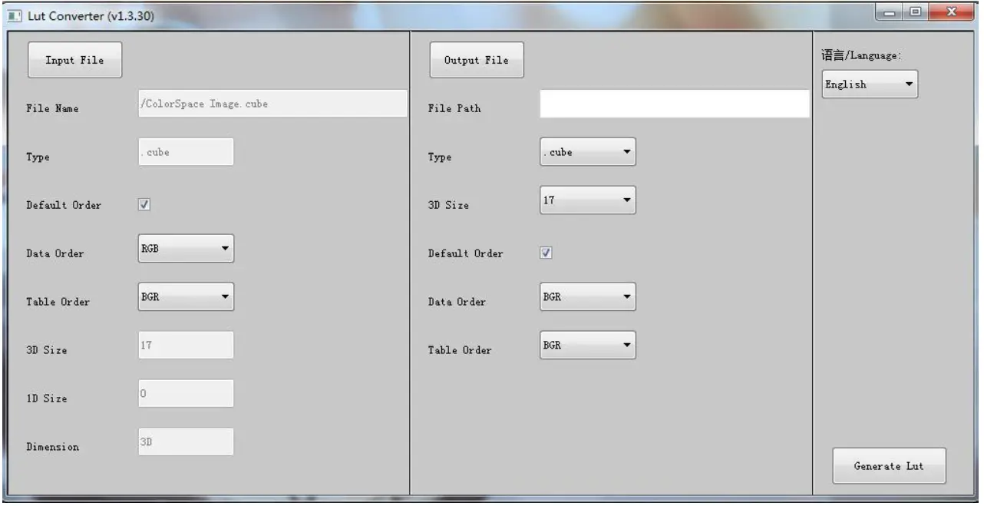Click the Dimension field showing 3D
This screenshot has height=506, width=984.
point(185,442)
